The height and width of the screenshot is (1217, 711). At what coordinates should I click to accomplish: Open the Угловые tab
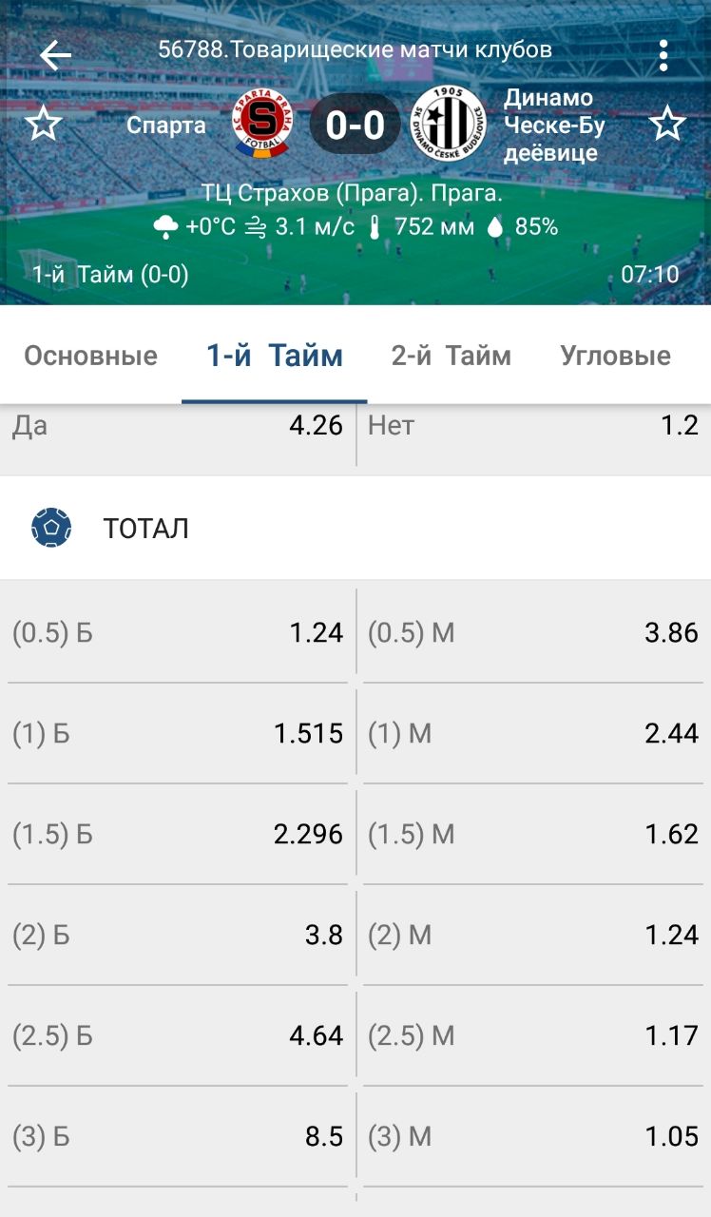tap(615, 357)
